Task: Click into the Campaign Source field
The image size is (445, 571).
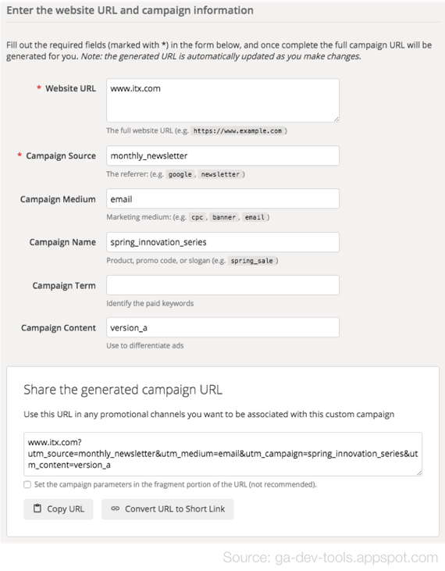Action: tap(222, 155)
